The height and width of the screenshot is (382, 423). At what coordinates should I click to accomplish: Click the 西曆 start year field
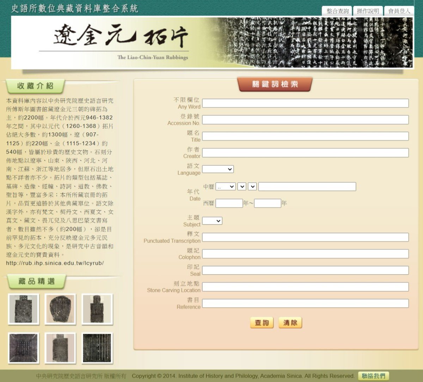[x=229, y=203]
